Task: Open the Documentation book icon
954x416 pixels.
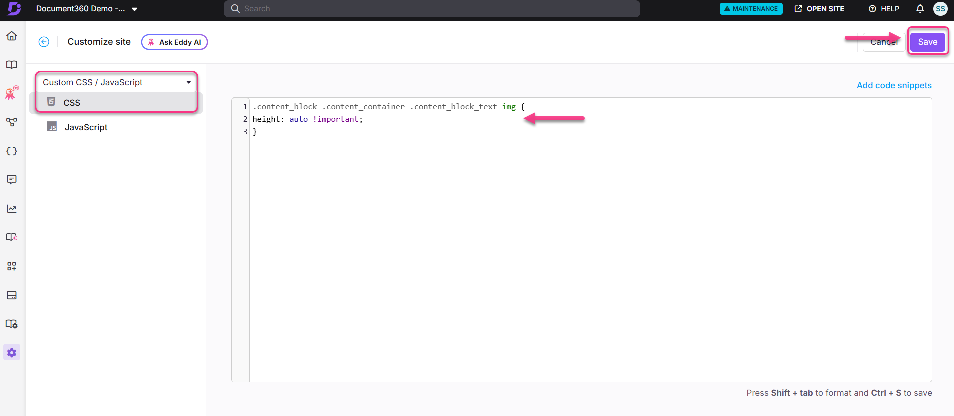Action: pos(12,65)
